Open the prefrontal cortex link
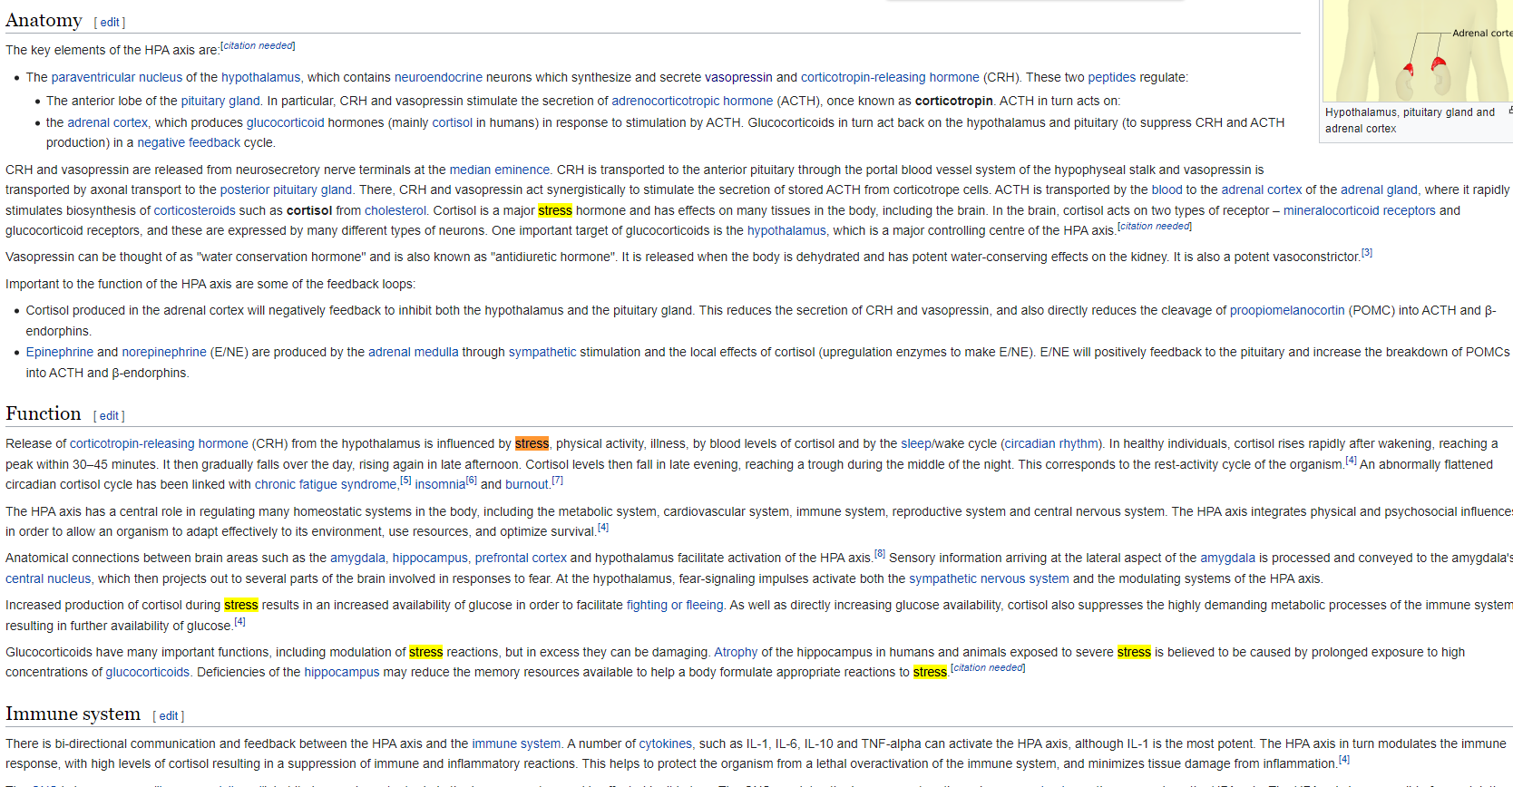Viewport: 1513px width, 787px height. 521,558
